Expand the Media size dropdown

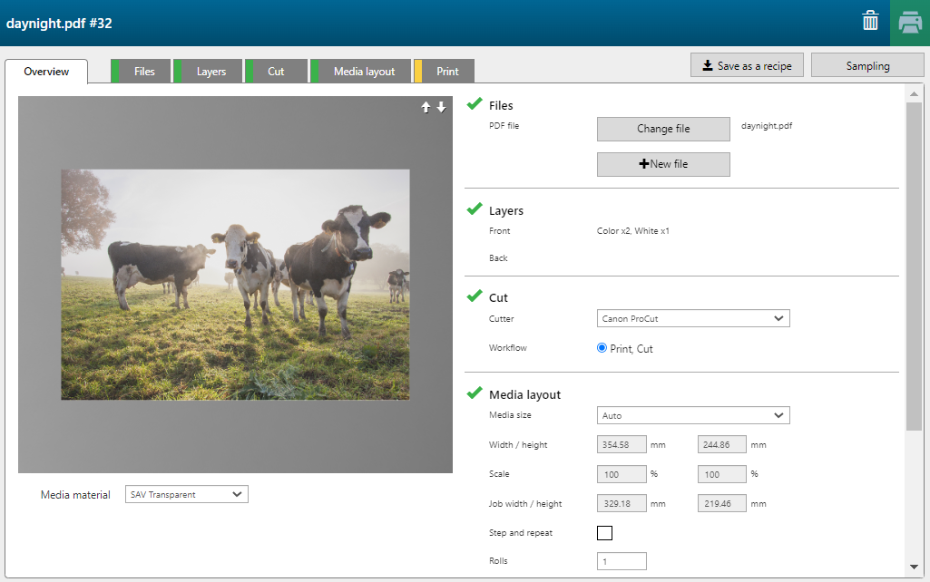pyautogui.click(x=693, y=415)
